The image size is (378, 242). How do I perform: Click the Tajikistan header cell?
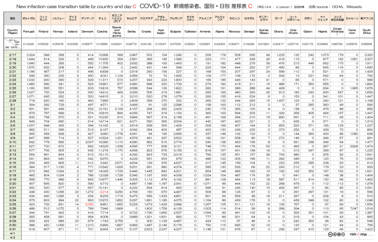tap(190, 31)
